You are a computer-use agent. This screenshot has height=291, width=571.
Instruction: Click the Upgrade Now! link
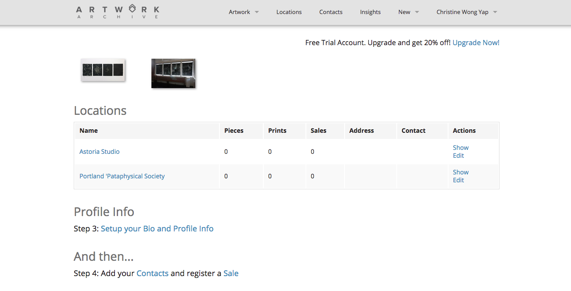click(x=476, y=43)
